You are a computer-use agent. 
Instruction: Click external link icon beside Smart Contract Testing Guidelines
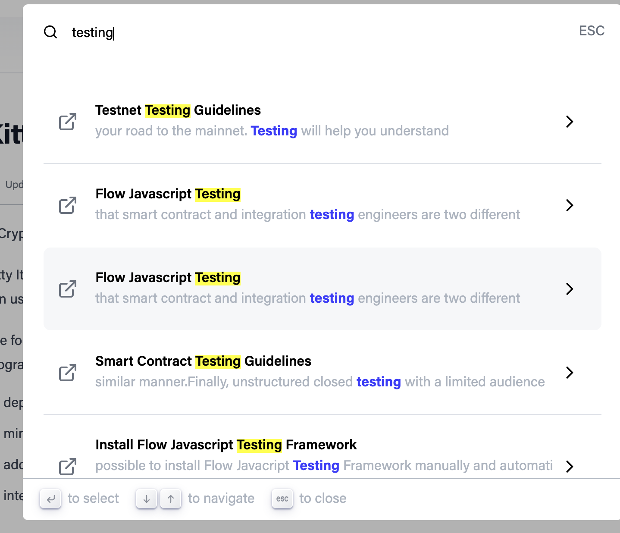(x=67, y=373)
